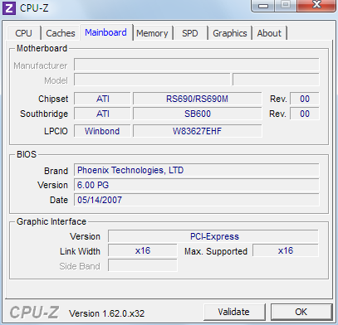This screenshot has height=325, width=338.
Task: Click the southbridge Rev. 00 value
Action: 305,114
